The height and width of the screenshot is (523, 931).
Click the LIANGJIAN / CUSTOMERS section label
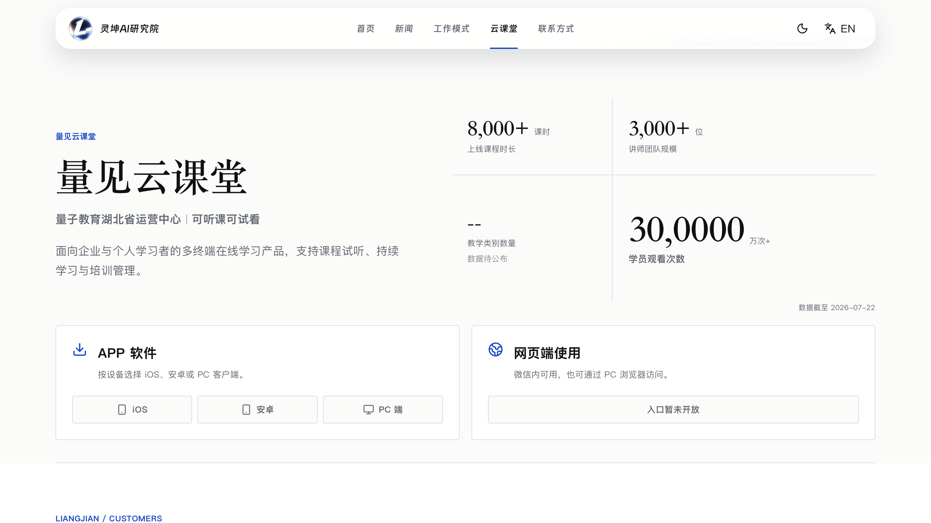[x=109, y=518]
